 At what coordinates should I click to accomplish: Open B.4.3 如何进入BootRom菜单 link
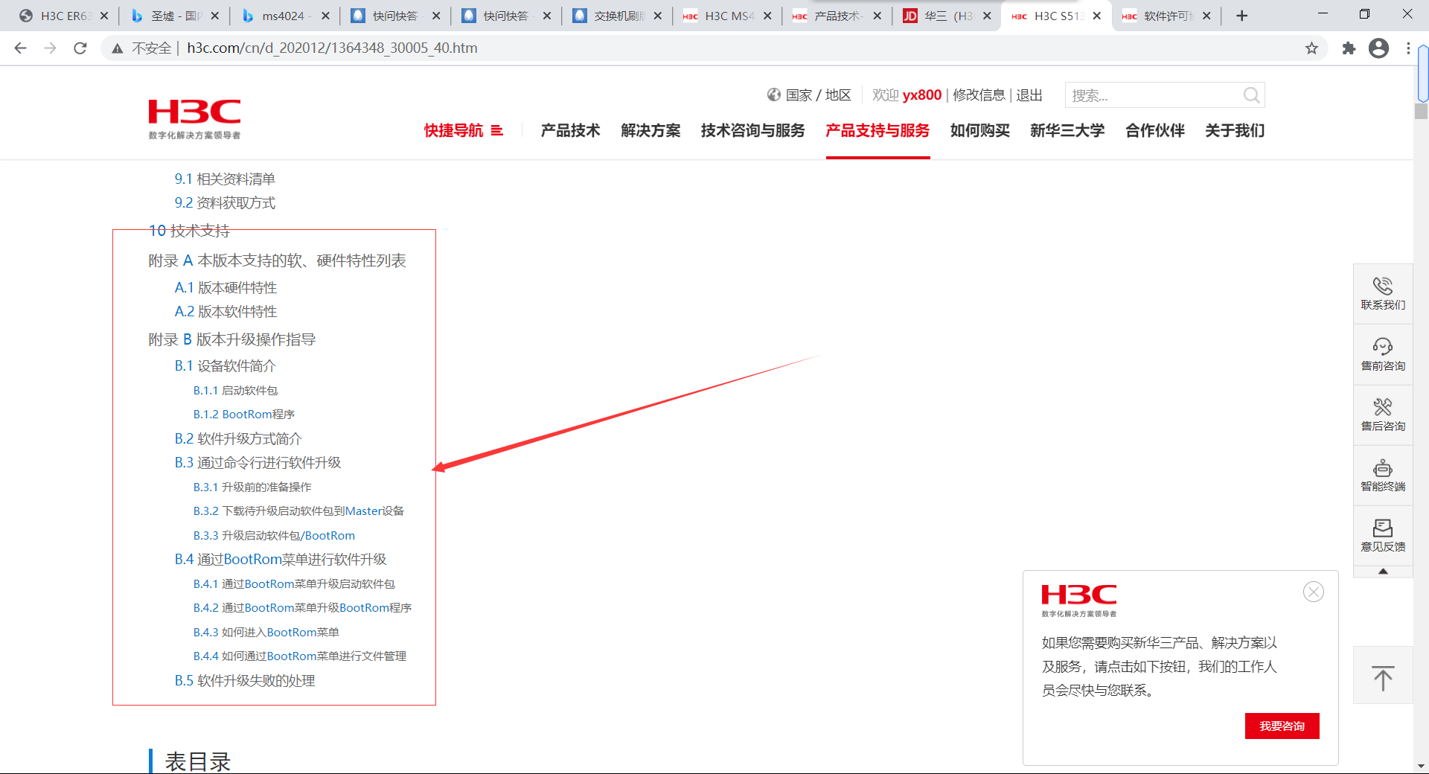266,632
